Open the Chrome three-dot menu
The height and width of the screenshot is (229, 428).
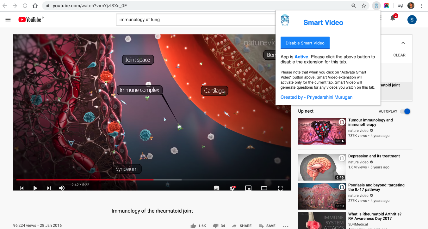point(421,6)
